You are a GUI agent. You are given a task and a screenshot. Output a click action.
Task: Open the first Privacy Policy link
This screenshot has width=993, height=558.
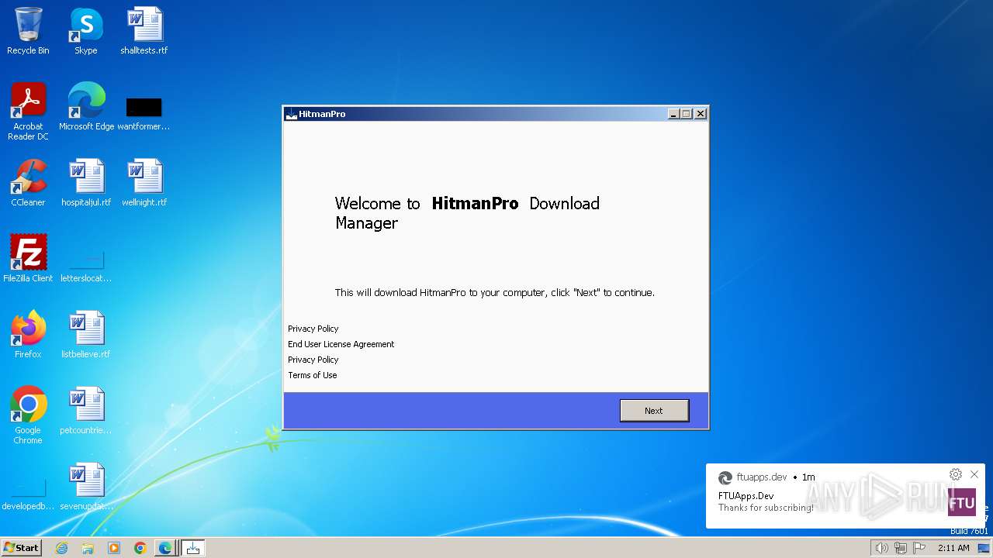(x=313, y=329)
